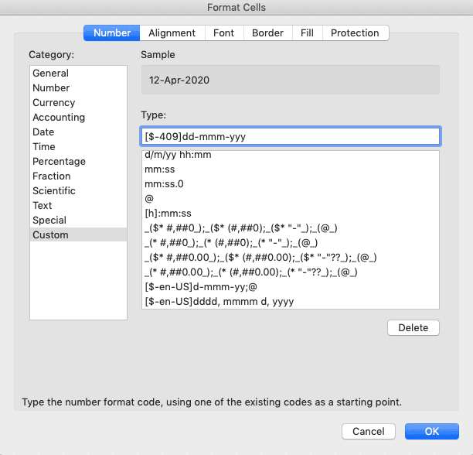Select the Number category in list
The image size is (473, 455).
coord(78,88)
